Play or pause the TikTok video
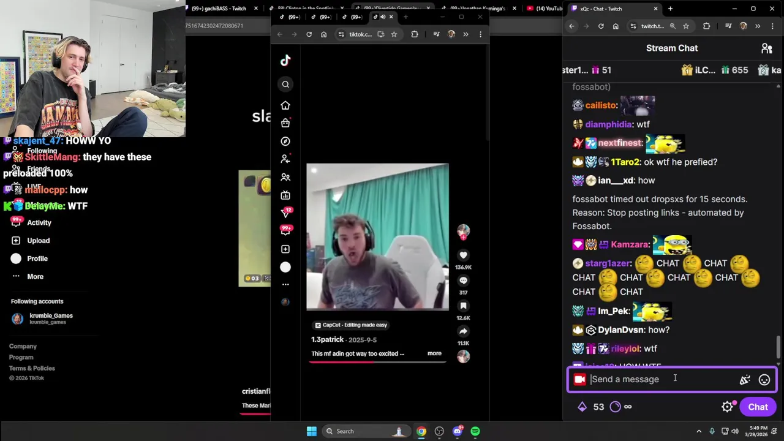This screenshot has width=784, height=441. [377, 237]
